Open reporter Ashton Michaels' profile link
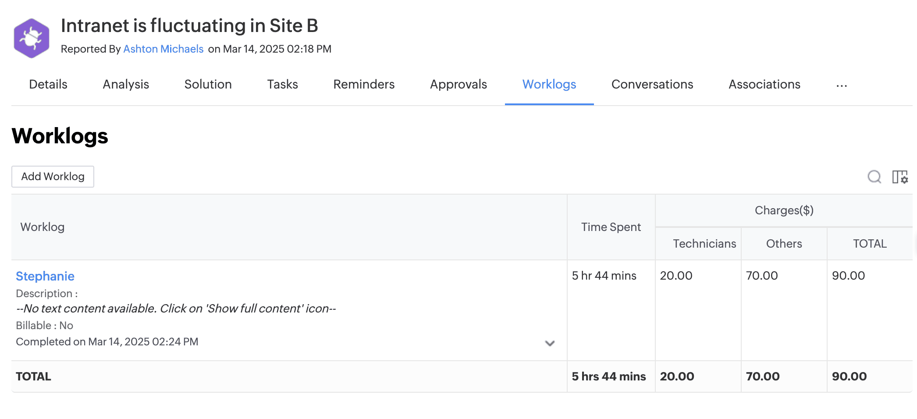 point(163,49)
